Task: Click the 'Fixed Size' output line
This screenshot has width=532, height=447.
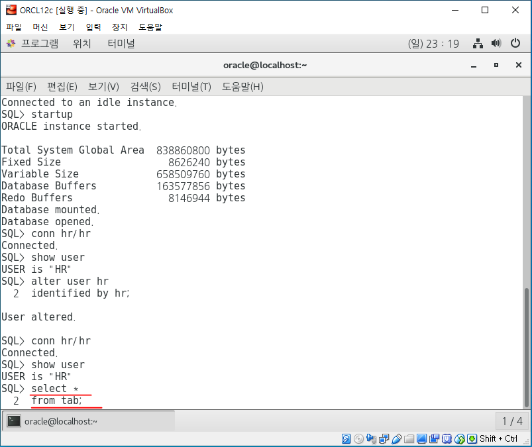Action: [123, 162]
